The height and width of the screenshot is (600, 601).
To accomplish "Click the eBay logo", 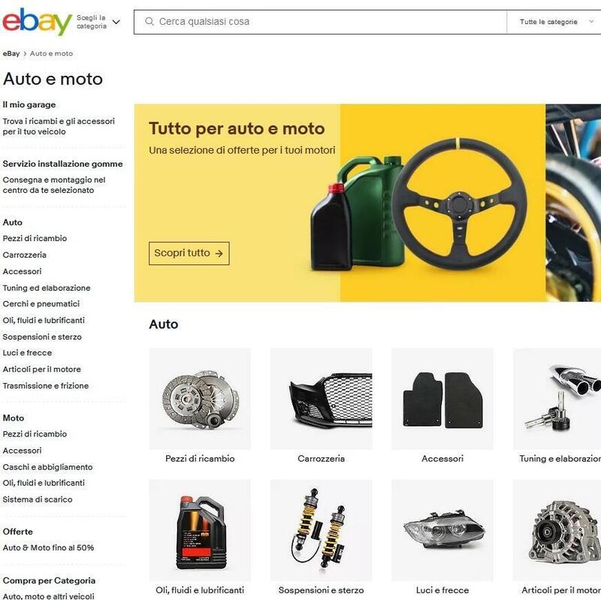I will [x=37, y=22].
